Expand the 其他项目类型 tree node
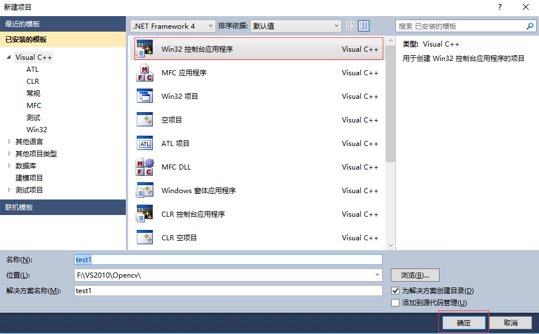 point(9,153)
